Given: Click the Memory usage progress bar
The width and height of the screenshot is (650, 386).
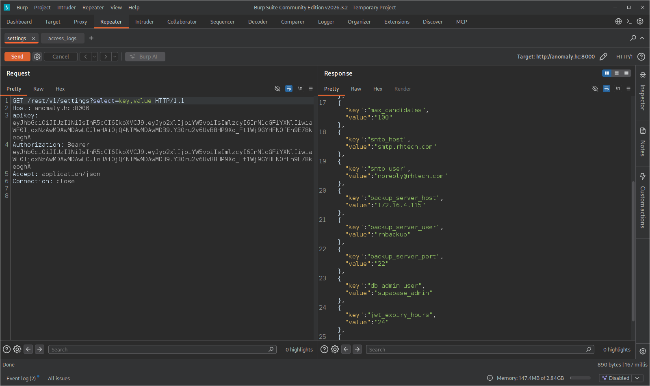Looking at the screenshot, I should [x=580, y=378].
